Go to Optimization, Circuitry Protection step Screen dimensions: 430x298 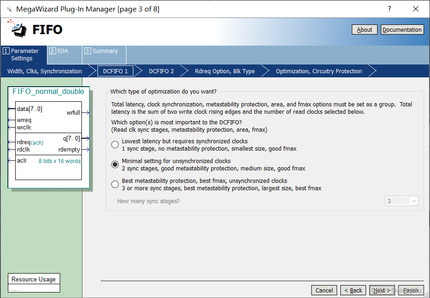[319, 71]
